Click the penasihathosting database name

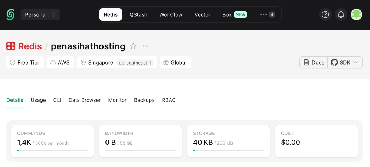[x=88, y=46]
